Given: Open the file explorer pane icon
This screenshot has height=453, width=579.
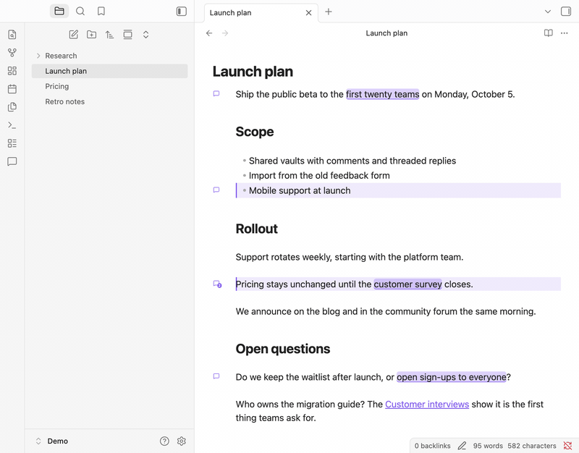Looking at the screenshot, I should point(59,12).
